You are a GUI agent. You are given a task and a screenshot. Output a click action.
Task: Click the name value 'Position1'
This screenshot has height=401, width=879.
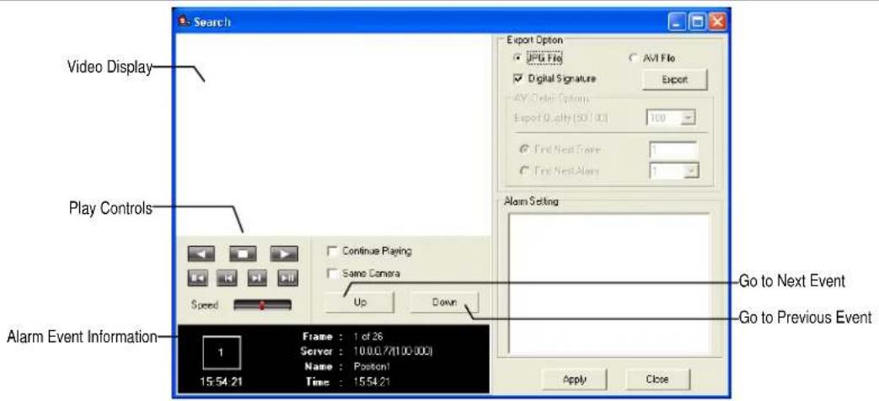371,366
